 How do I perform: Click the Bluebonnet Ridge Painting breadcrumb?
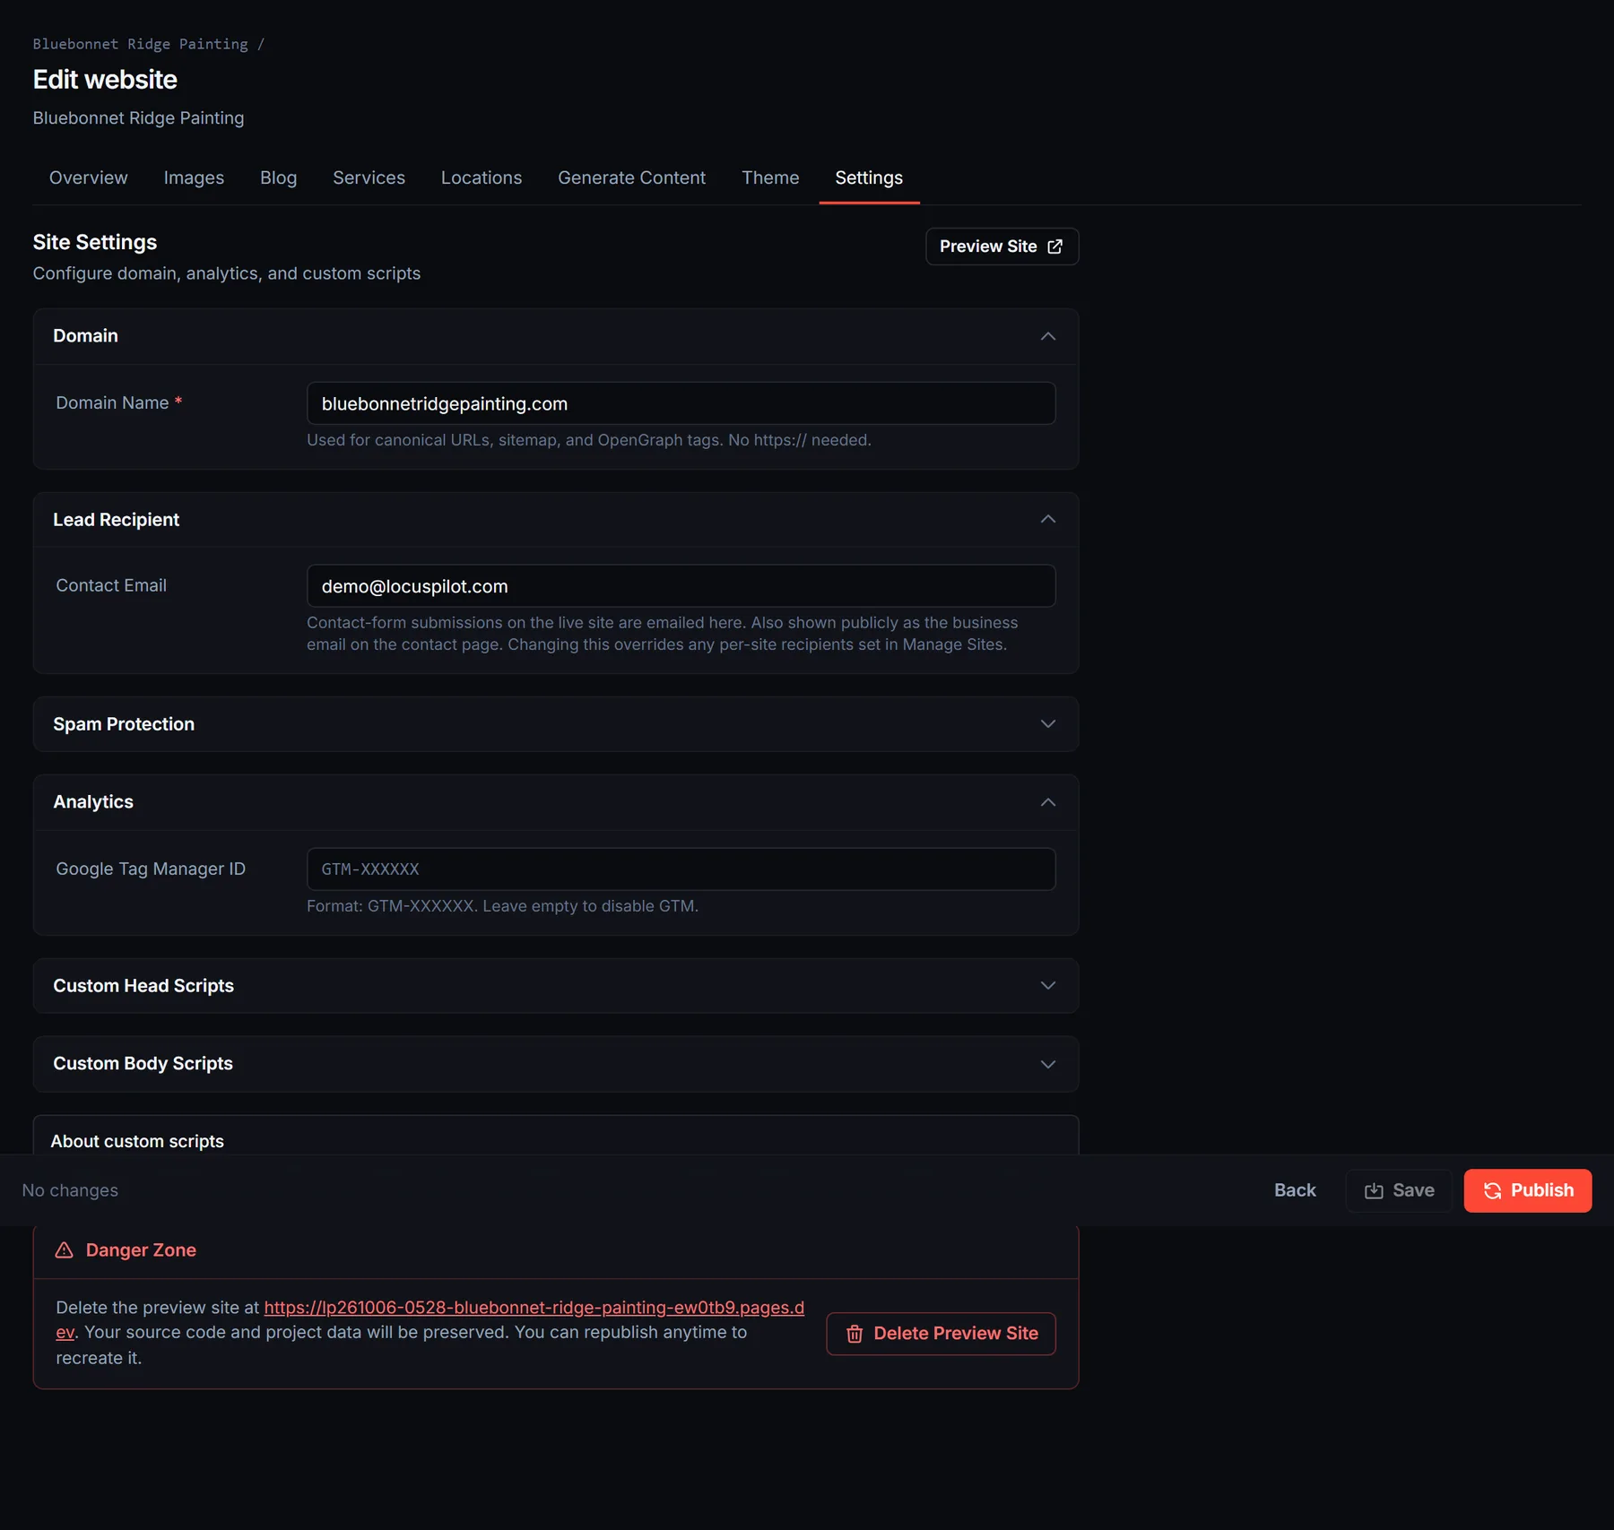click(141, 44)
